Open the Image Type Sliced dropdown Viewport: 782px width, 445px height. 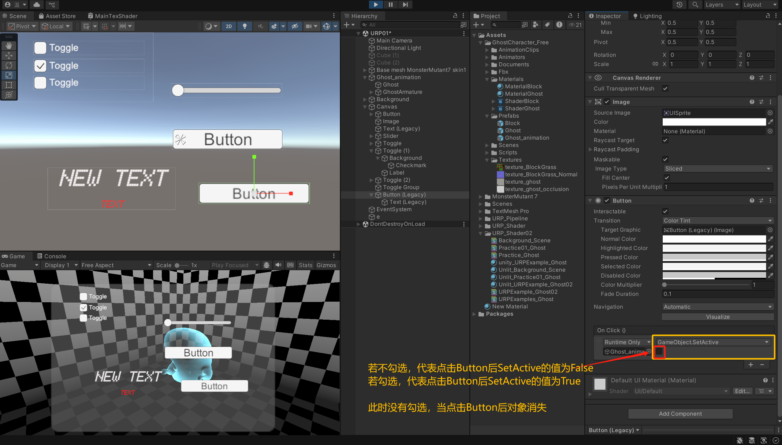coord(717,169)
